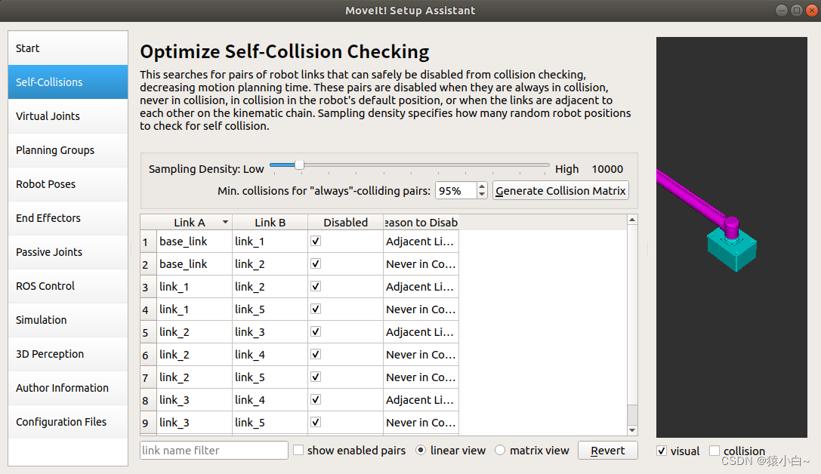Increase min collisions percentage with up arrow

pyautogui.click(x=482, y=186)
